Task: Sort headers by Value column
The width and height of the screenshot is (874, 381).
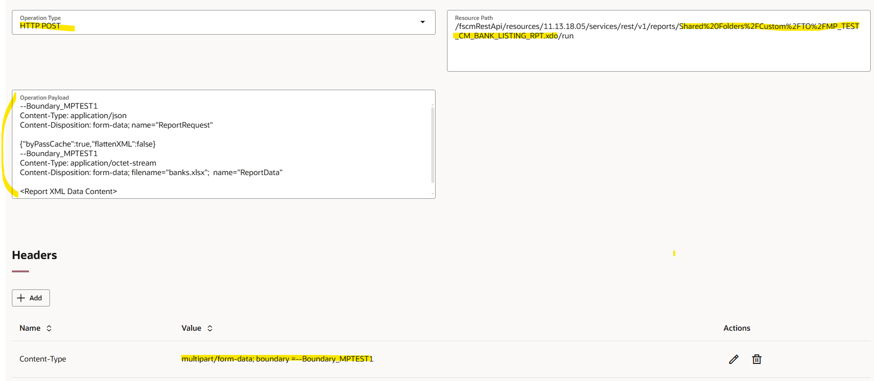Action: pyautogui.click(x=210, y=328)
